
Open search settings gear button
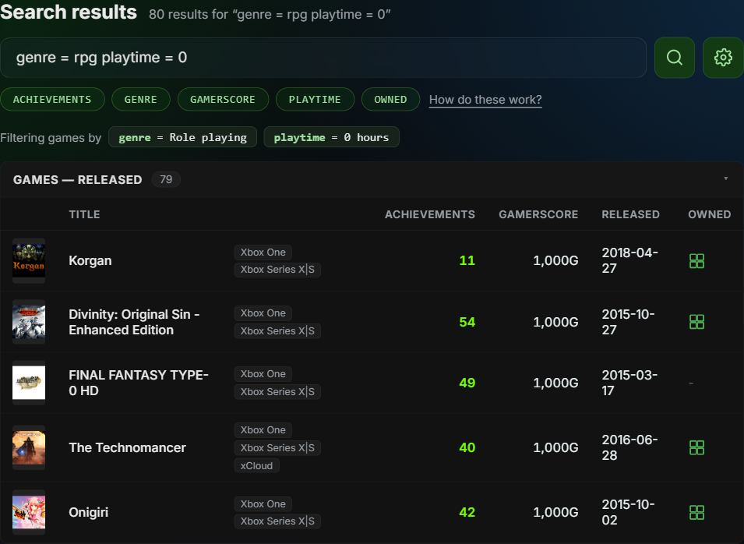(723, 58)
